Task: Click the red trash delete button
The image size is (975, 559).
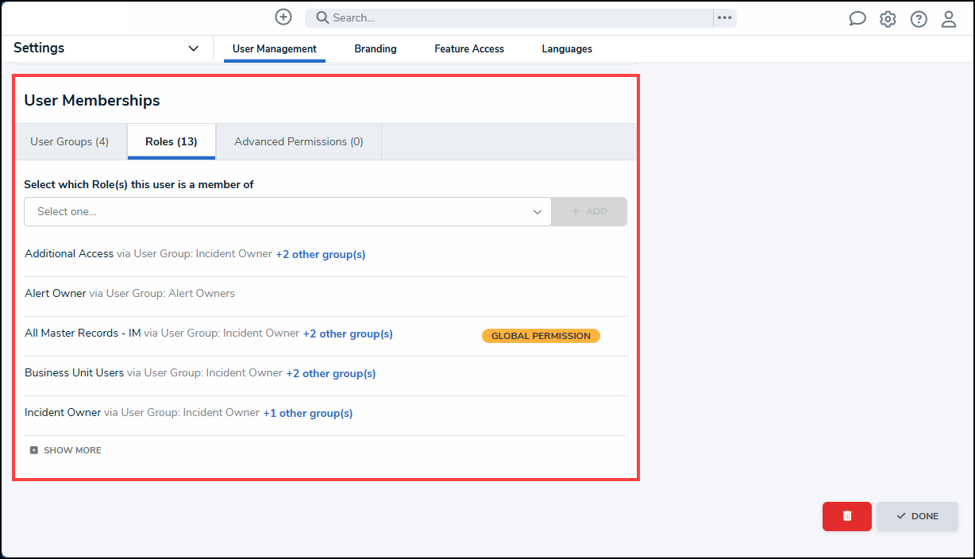Action: pyautogui.click(x=847, y=516)
